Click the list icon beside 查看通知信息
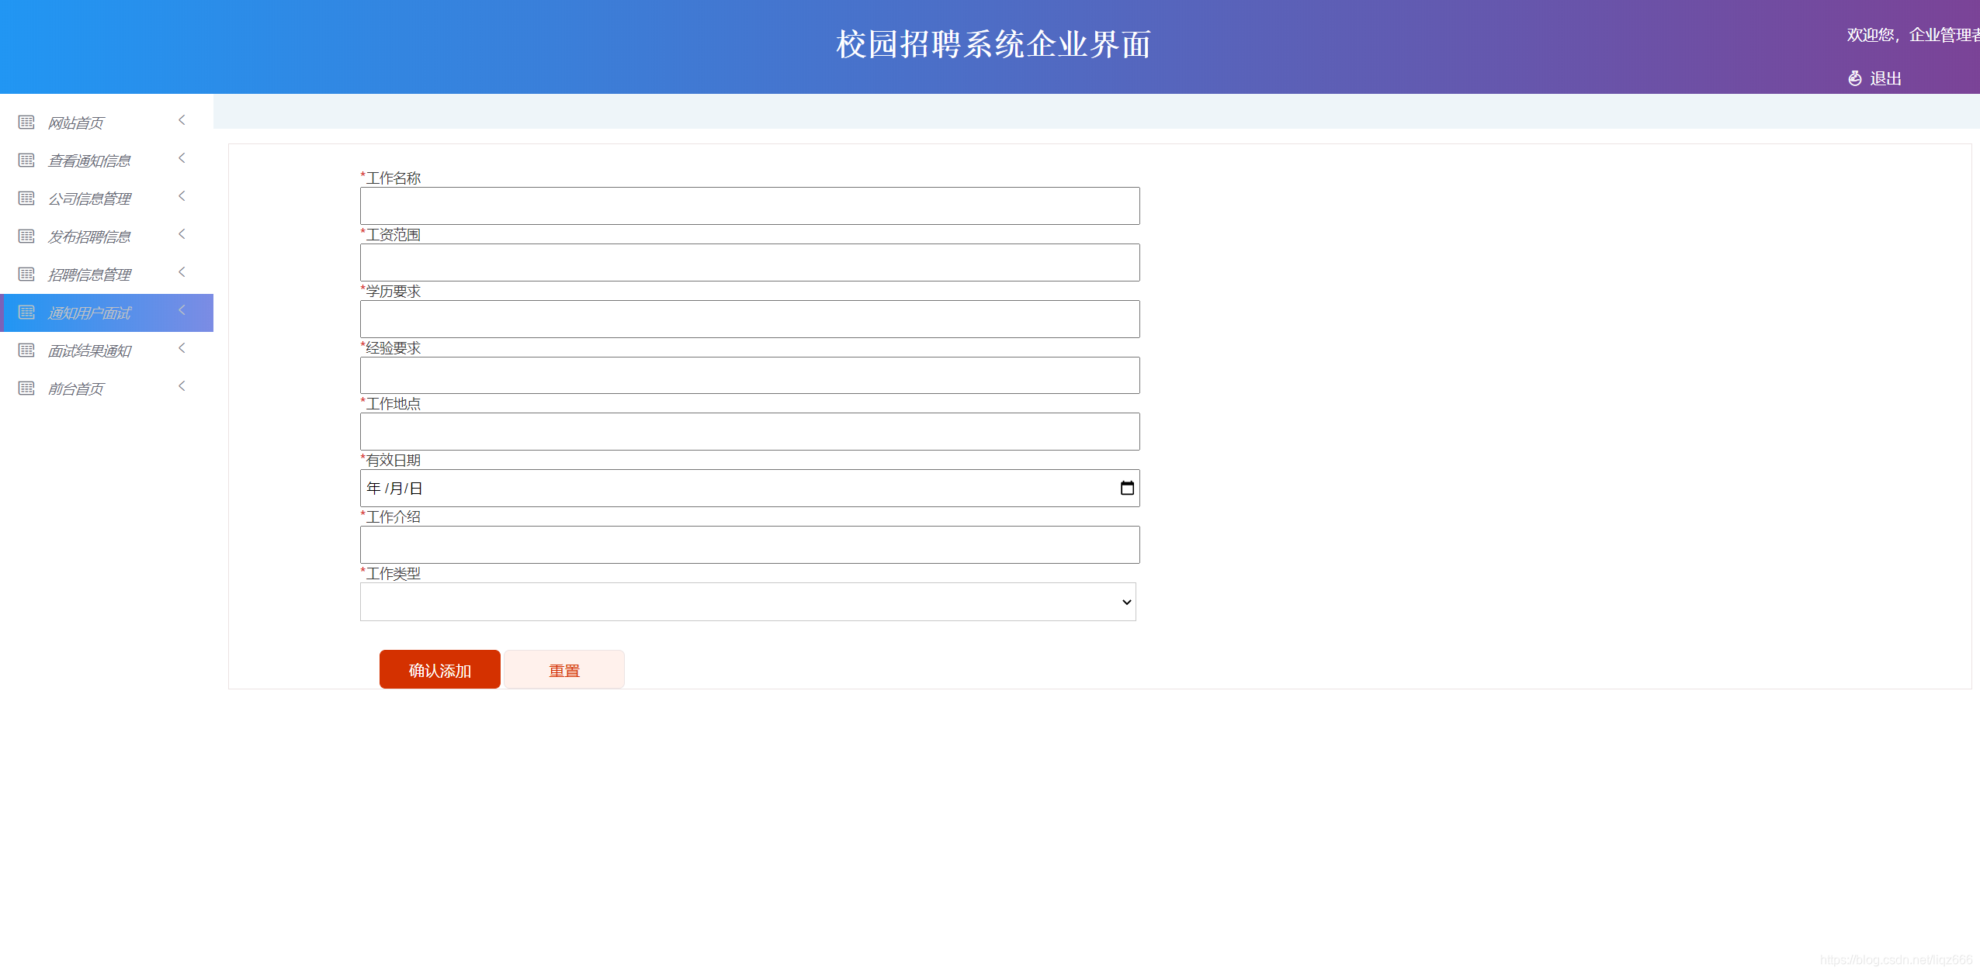Screen dimensions: 1980x974 (x=26, y=161)
